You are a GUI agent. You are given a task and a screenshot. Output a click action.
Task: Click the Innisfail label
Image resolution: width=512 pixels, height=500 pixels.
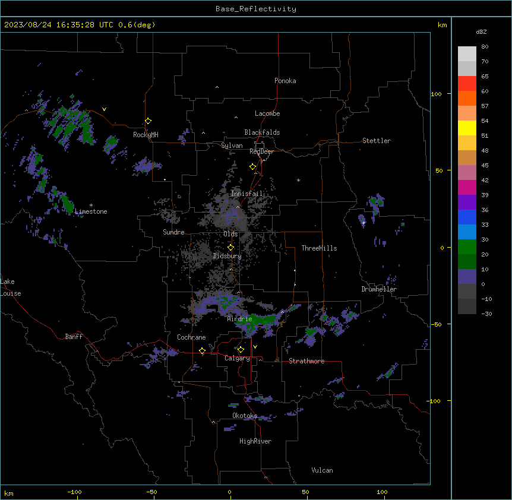[246, 194]
